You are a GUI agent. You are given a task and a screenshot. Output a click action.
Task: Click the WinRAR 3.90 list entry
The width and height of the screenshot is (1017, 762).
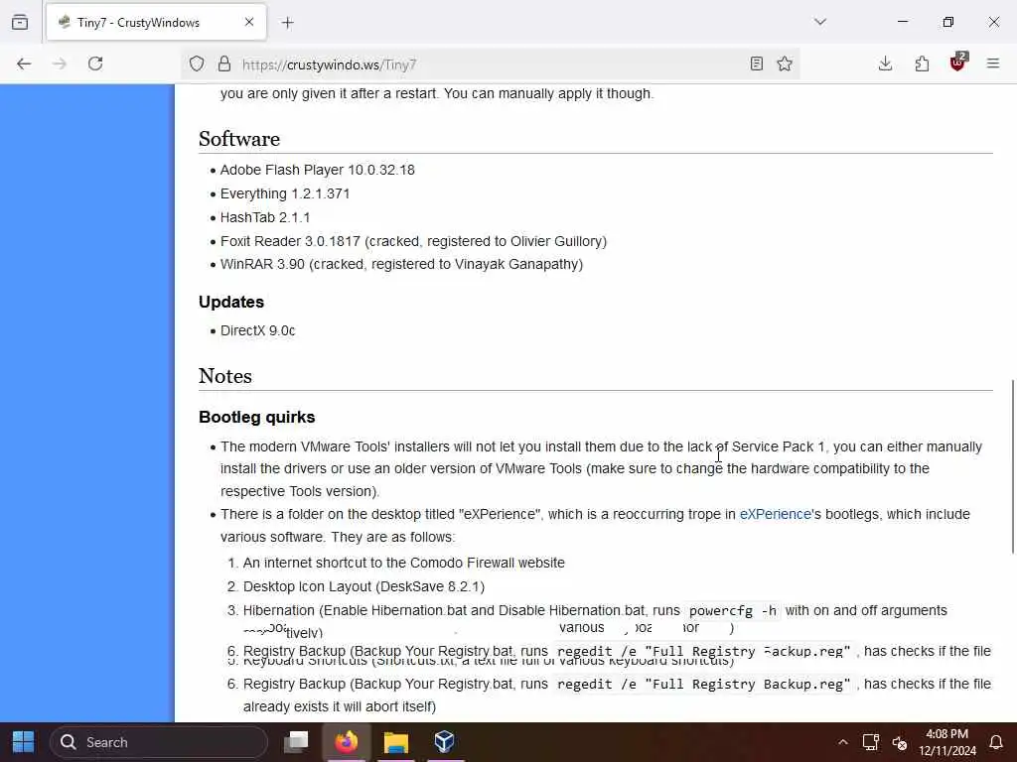[401, 264]
